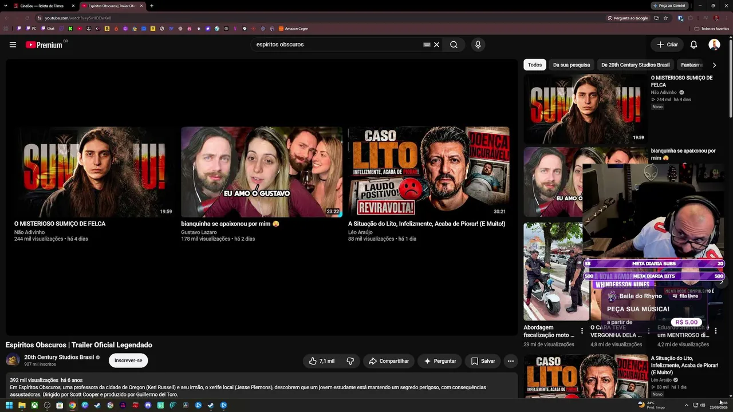Close the Espíritos Obscuros browser tab
733x412 pixels.
click(141, 6)
